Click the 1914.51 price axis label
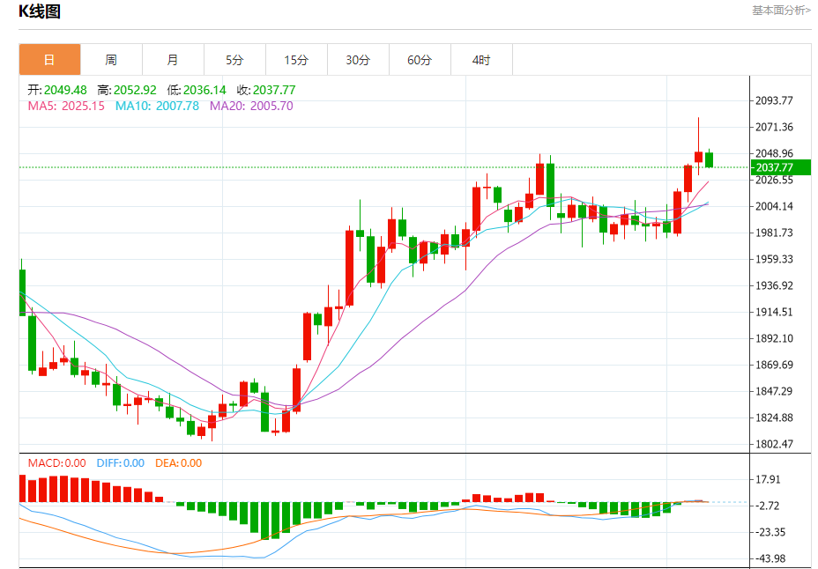This screenshot has width=818, height=569. [774, 312]
